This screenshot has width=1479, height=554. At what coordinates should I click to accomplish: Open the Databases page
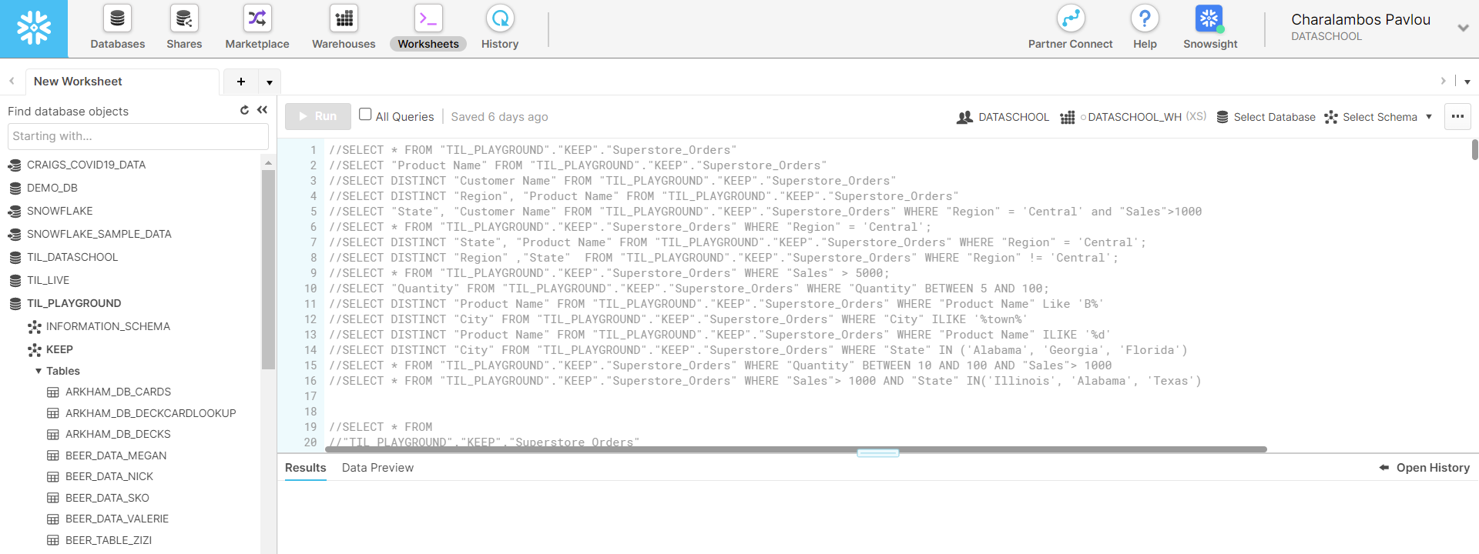[117, 28]
